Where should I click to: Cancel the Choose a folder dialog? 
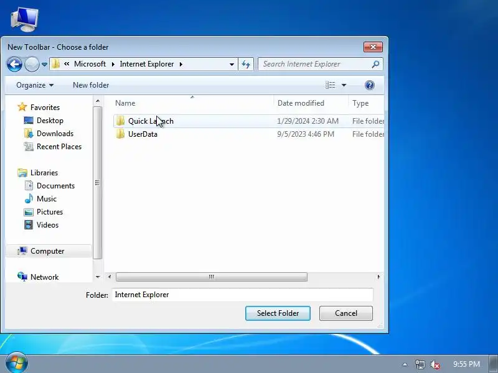(346, 313)
